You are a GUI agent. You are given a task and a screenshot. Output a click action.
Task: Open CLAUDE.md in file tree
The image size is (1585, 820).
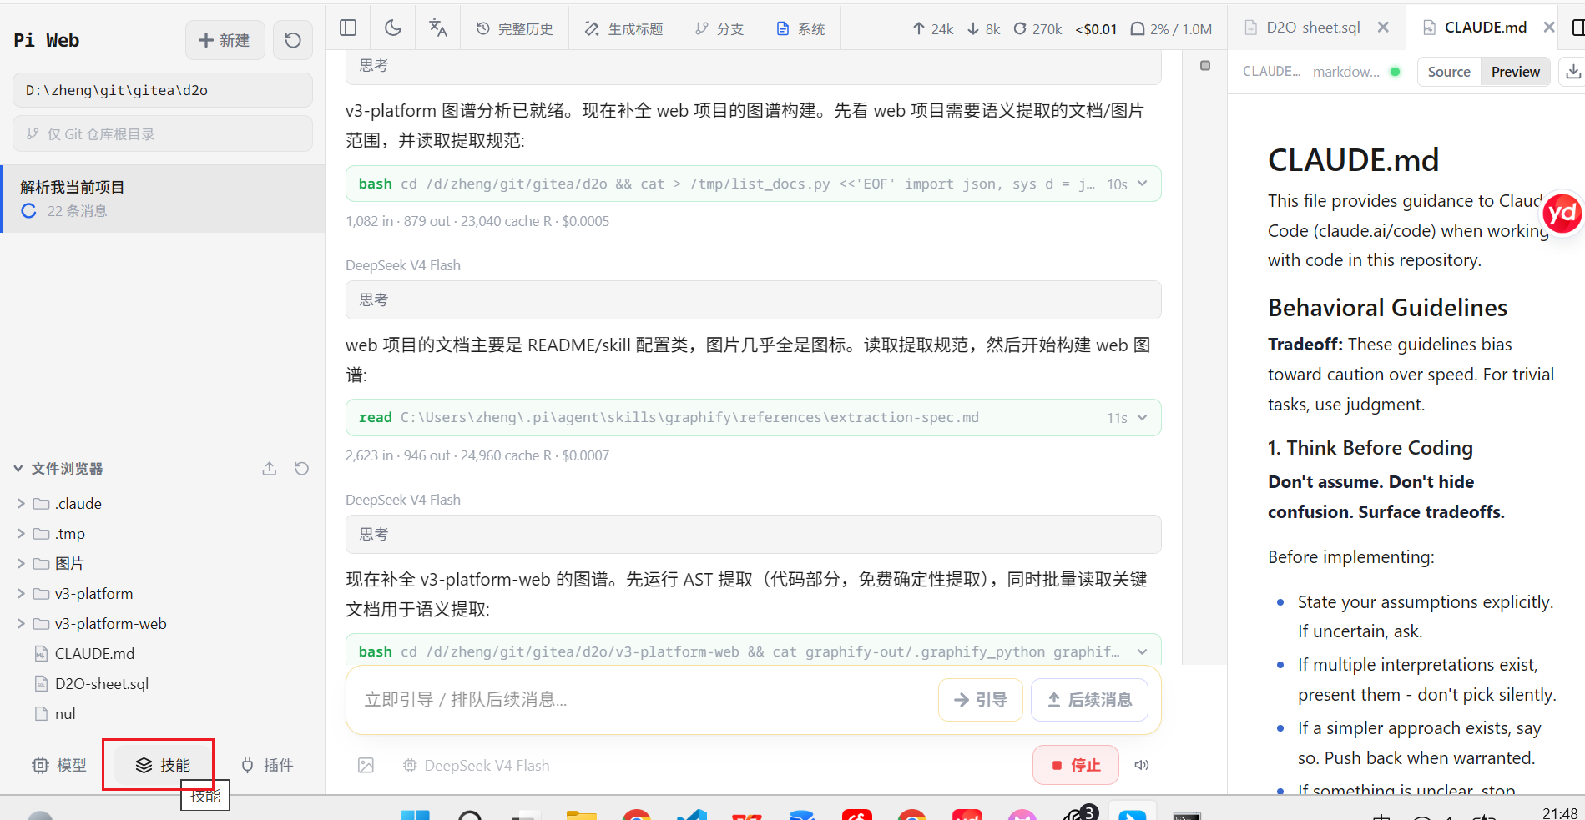[94, 654]
